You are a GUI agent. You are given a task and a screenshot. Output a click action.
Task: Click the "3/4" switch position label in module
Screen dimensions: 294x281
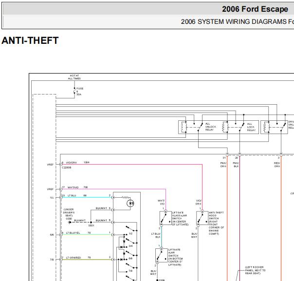pos(130,246)
